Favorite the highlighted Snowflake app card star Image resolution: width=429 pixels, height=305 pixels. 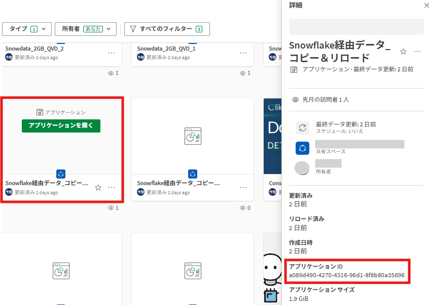click(98, 188)
